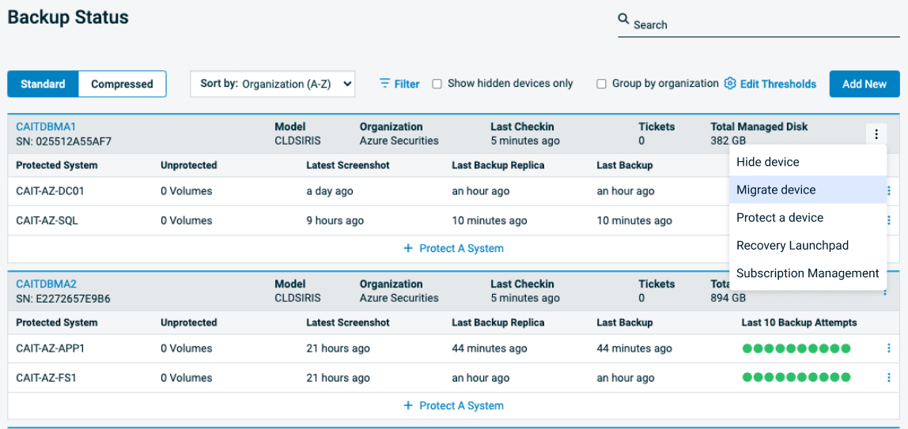
Task: Click the Filter icon
Action: [384, 84]
